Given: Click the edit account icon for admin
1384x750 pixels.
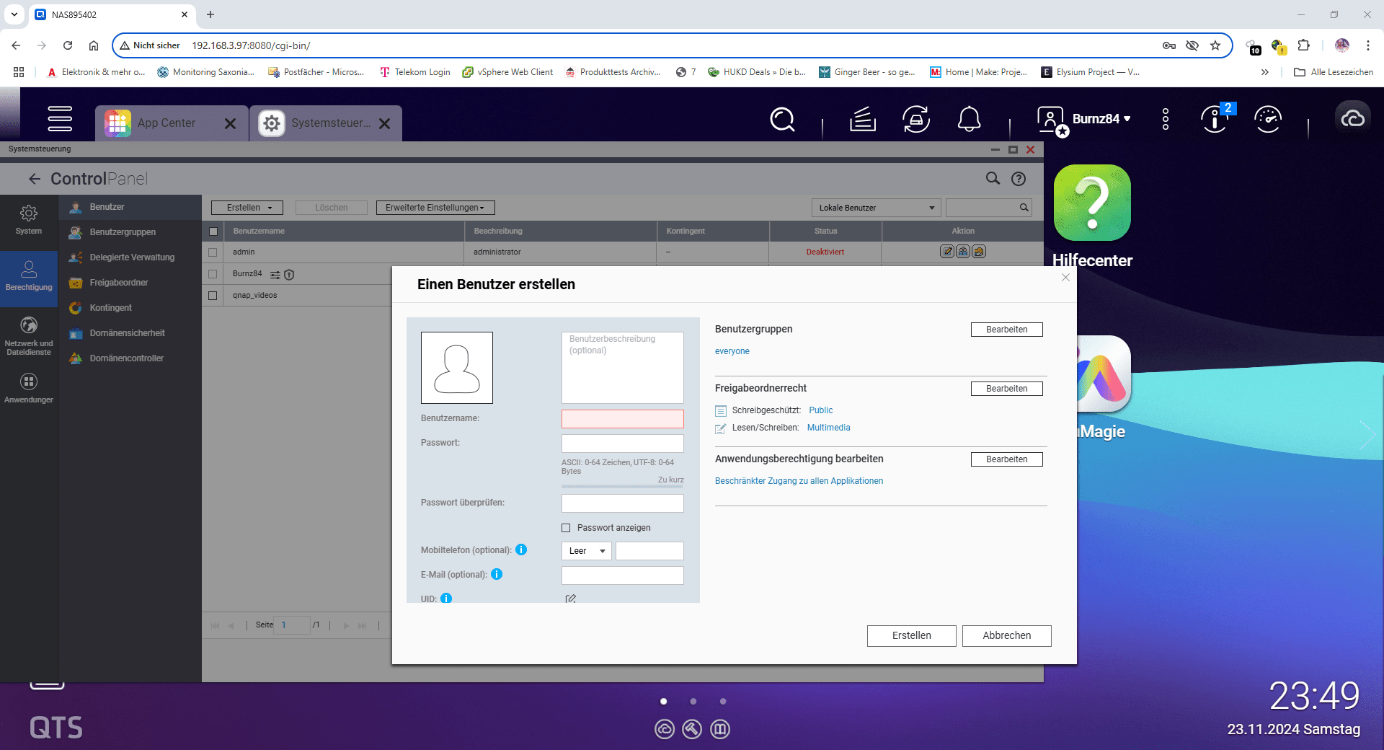Looking at the screenshot, I should point(947,252).
